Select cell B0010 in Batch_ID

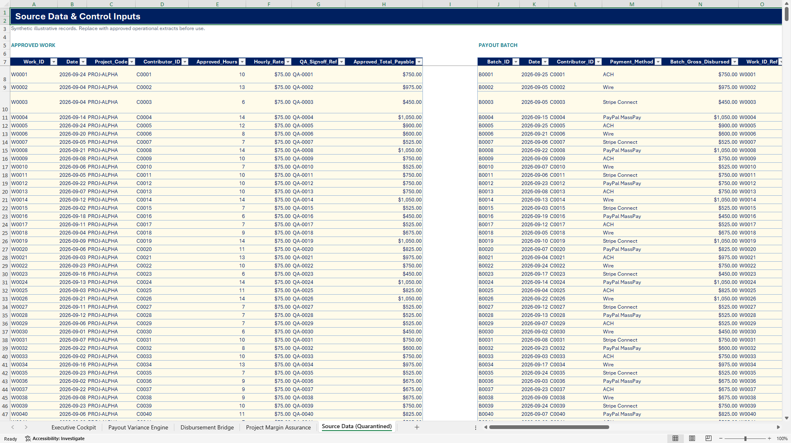pyautogui.click(x=498, y=167)
